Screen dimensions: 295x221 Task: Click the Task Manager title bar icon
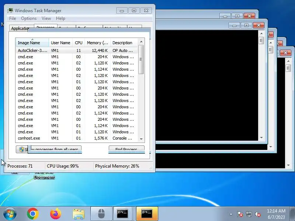point(10,11)
